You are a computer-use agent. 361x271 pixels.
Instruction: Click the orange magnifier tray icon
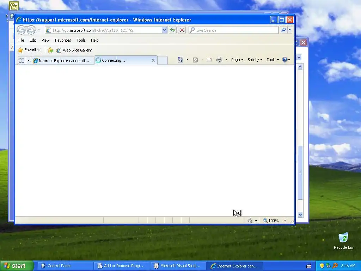click(335, 266)
